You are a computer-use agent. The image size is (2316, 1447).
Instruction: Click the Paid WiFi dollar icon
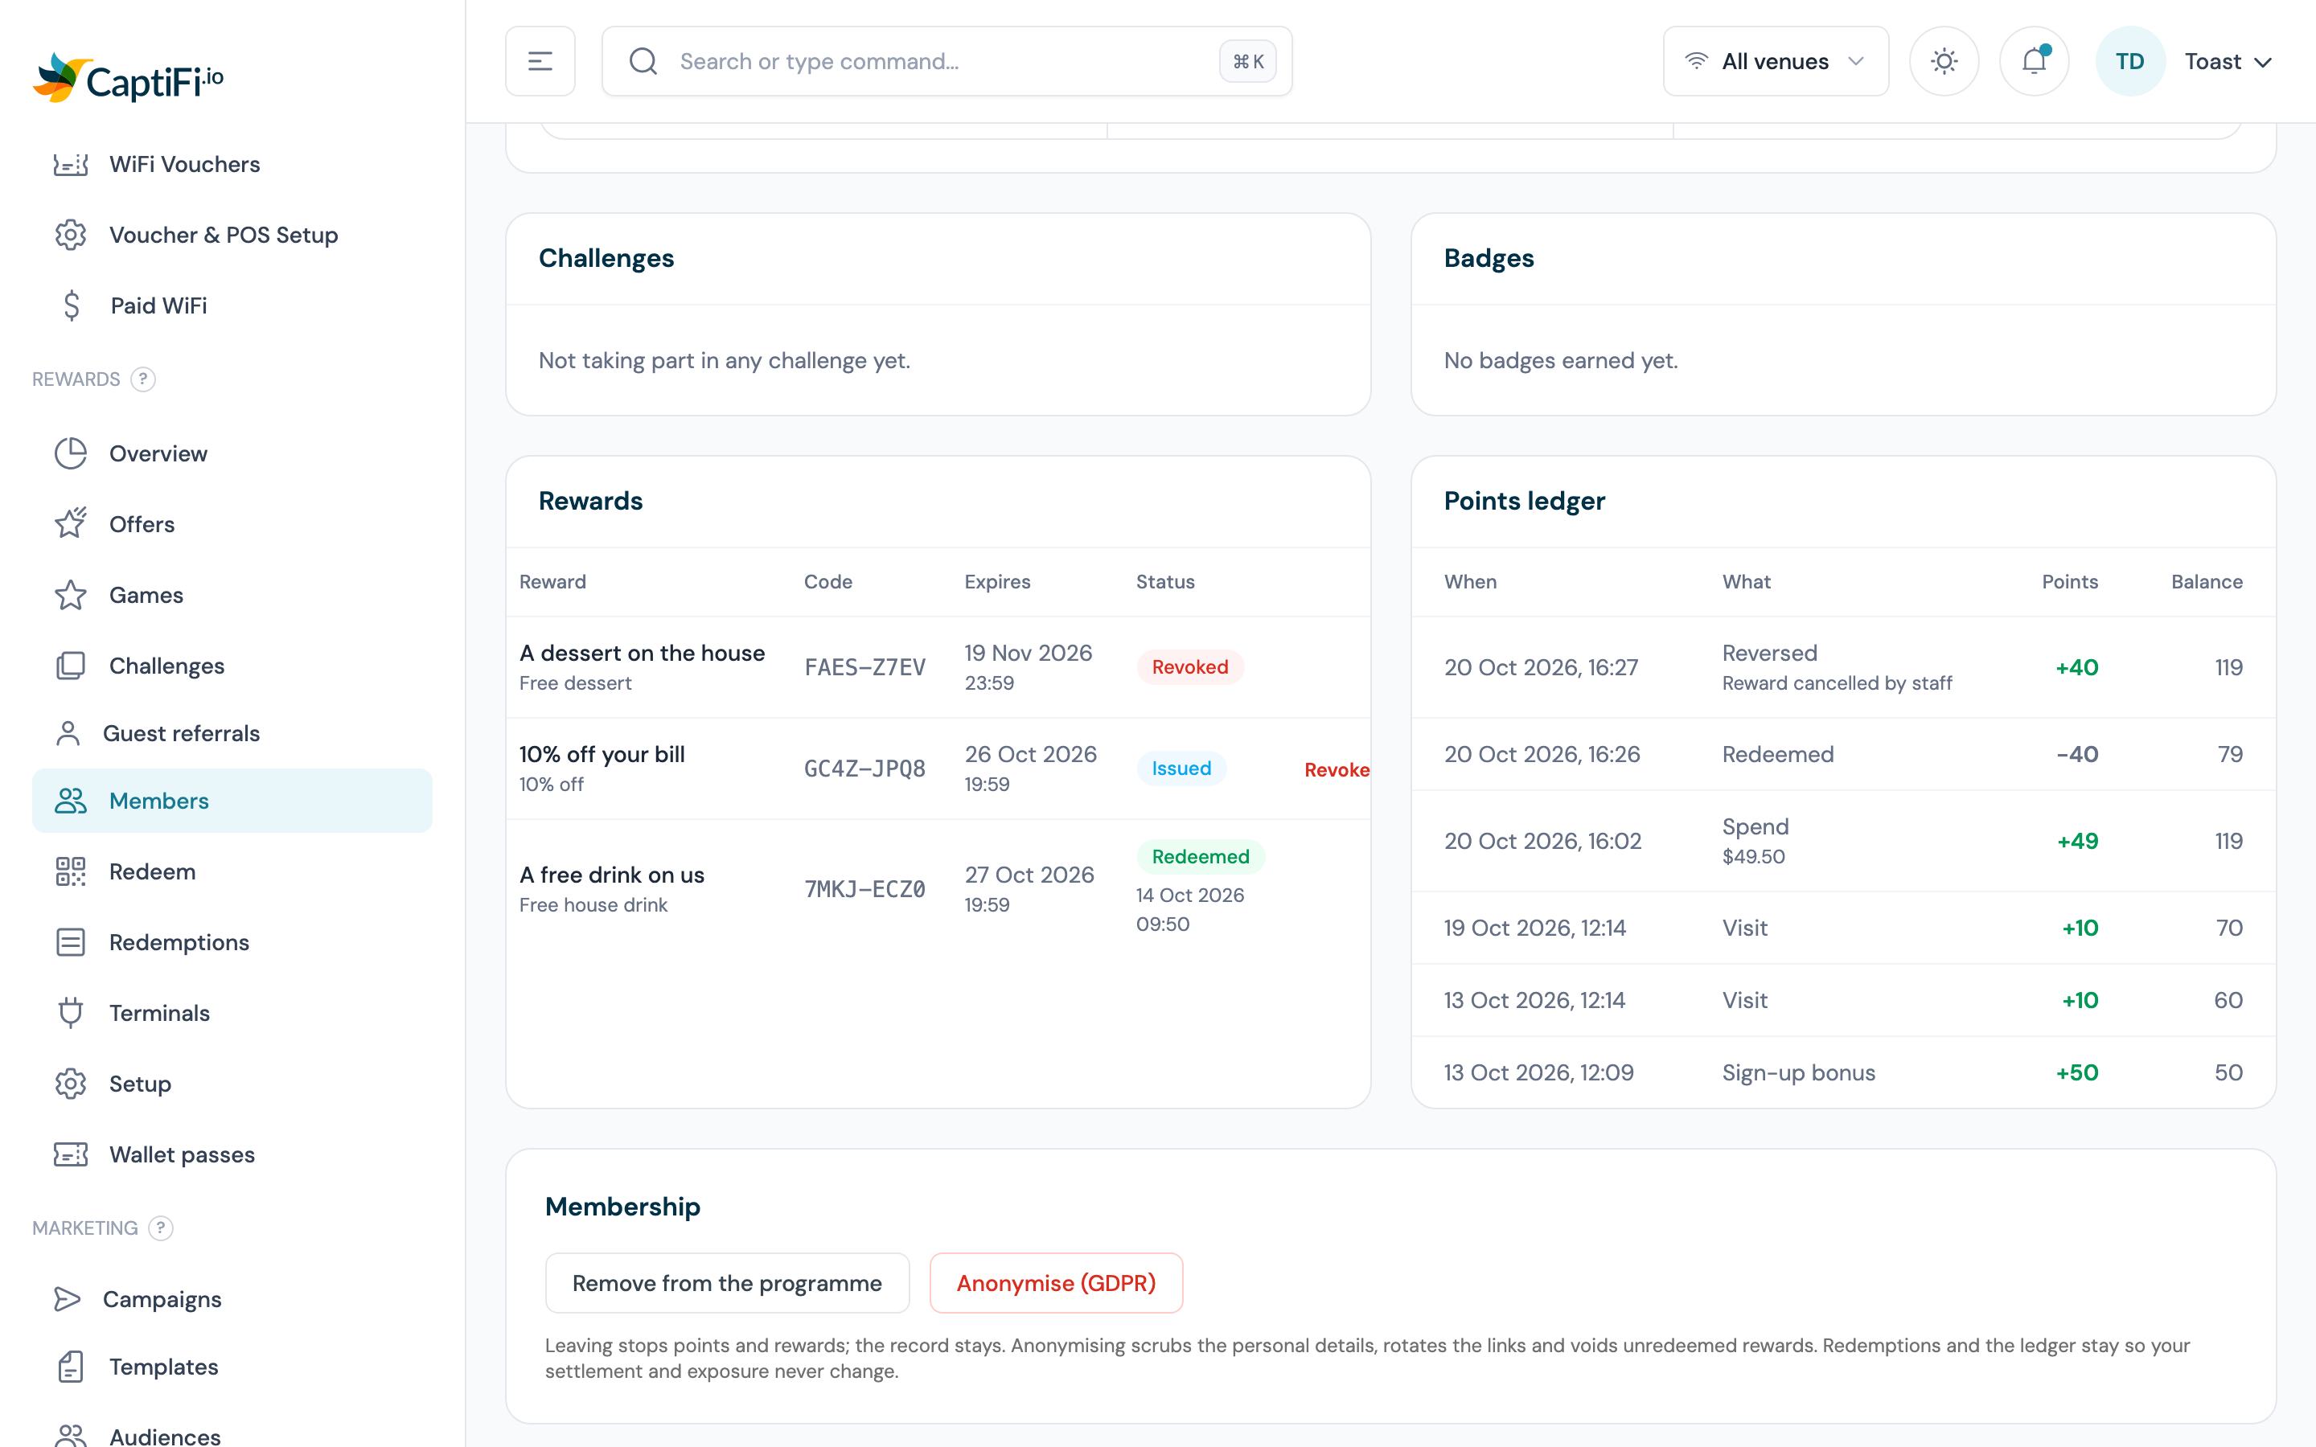tap(71, 306)
